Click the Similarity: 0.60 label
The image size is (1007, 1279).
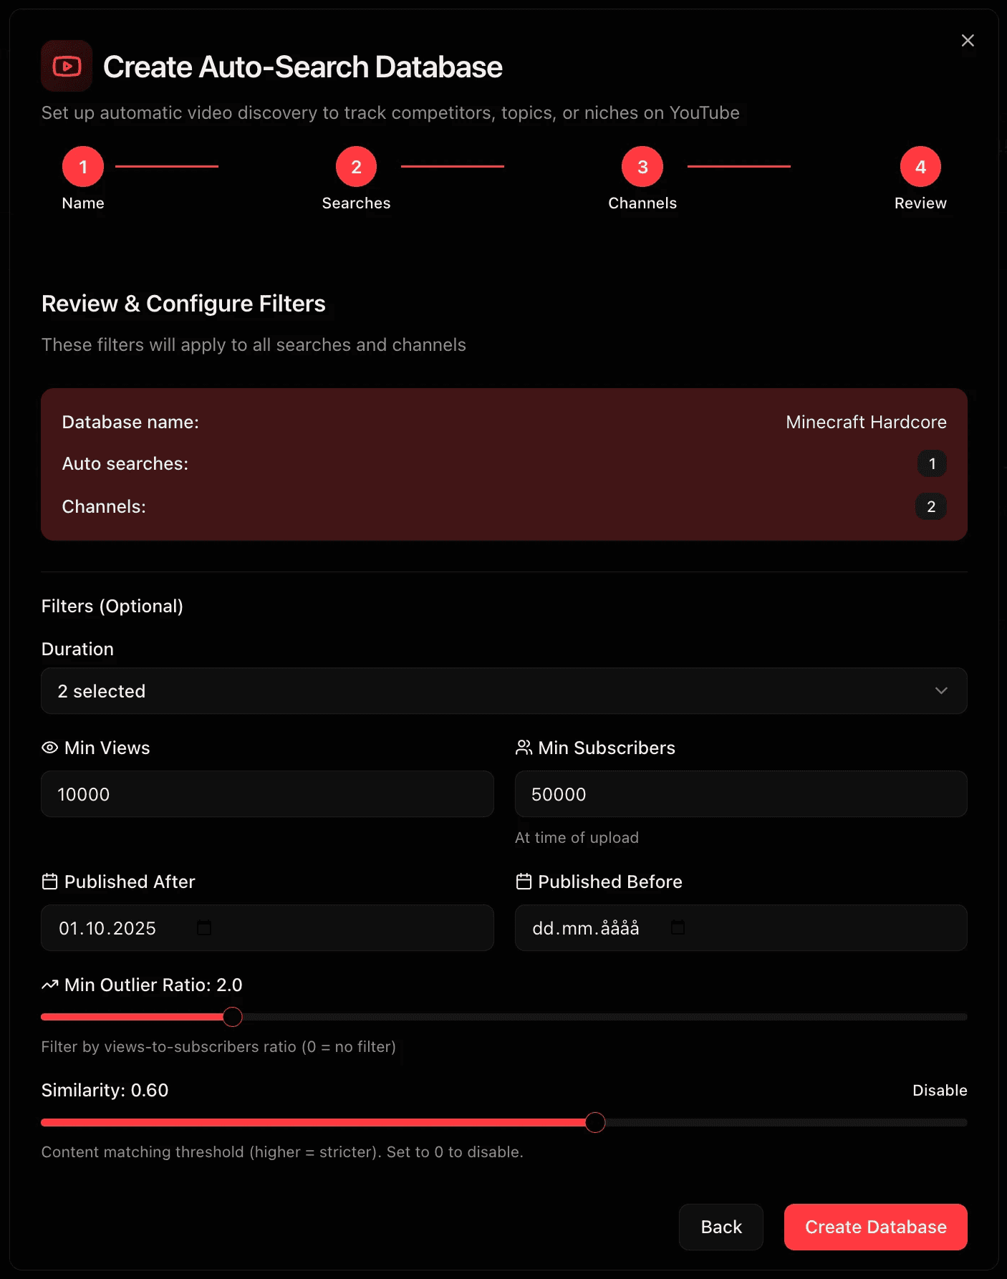click(105, 1091)
